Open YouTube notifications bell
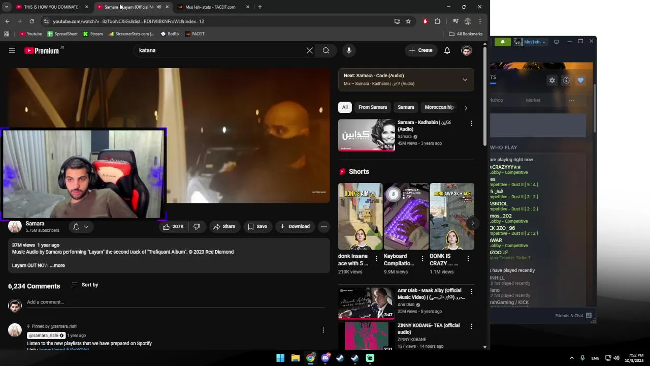 tap(447, 50)
